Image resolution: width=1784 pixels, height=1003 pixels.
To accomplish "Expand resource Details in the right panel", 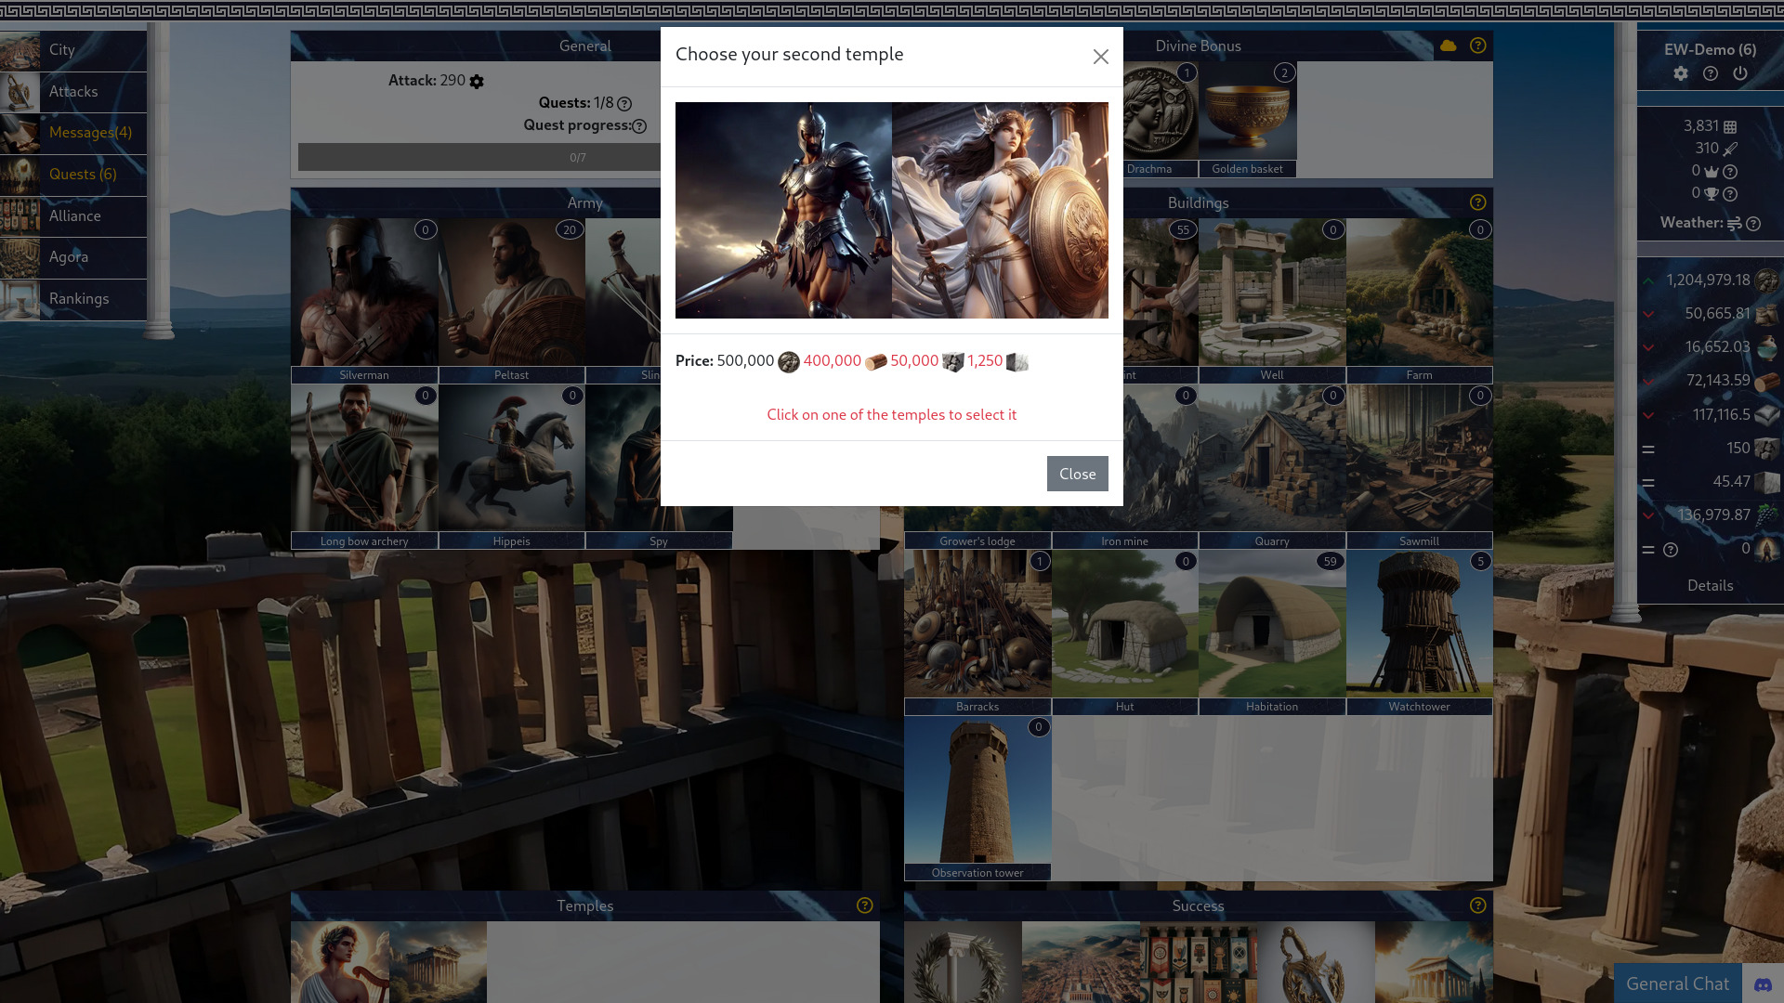I will (1710, 586).
